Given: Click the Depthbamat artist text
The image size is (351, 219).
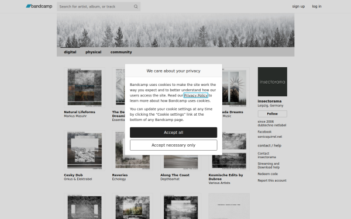Looking at the screenshot, I should point(170,179).
